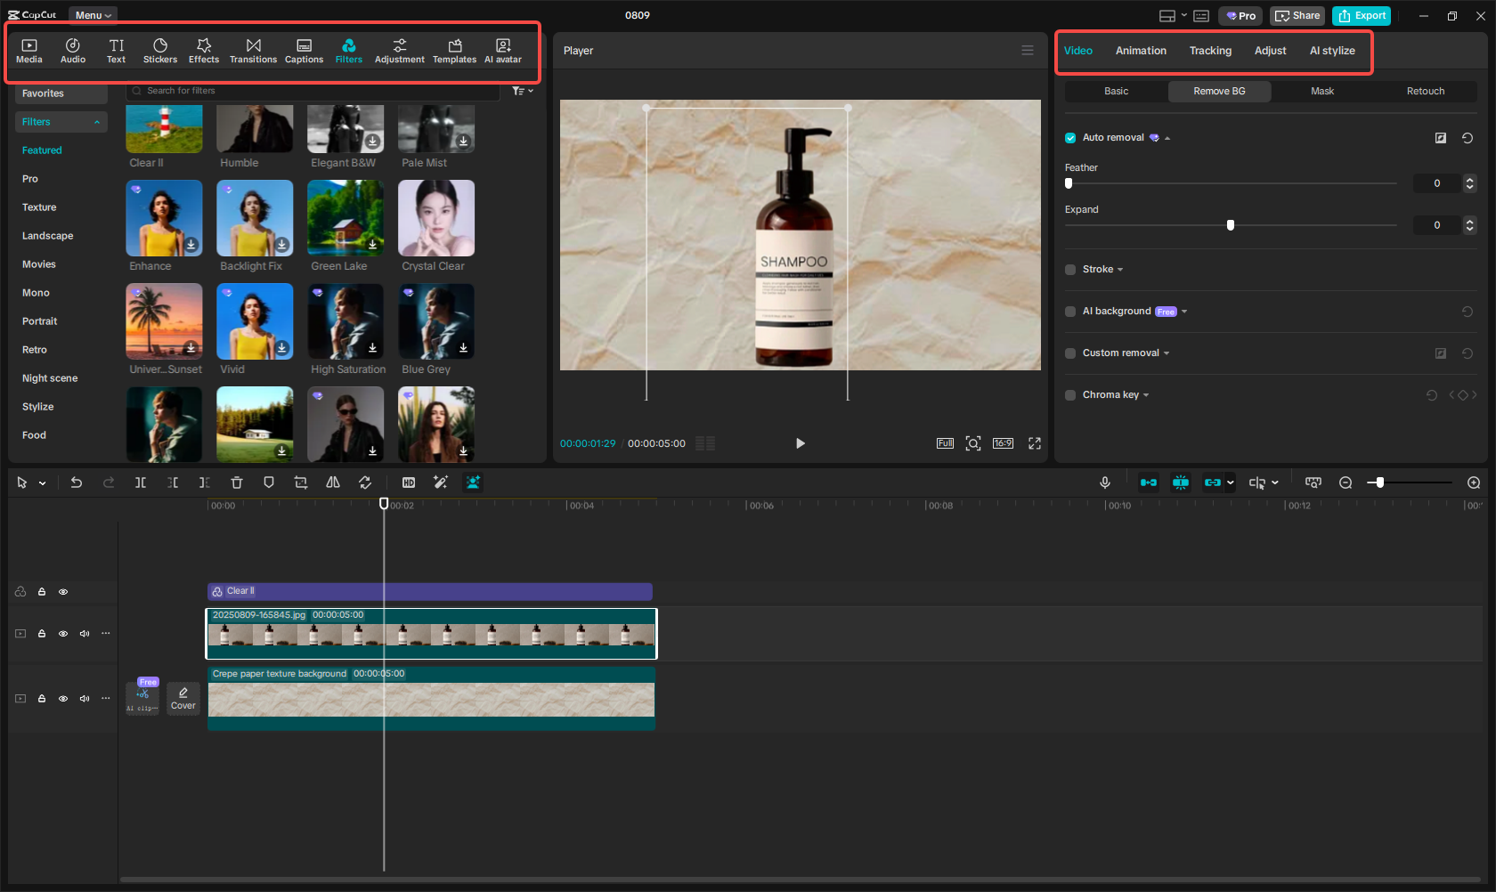
Task: Enable the Stroke checkbox
Action: (1070, 270)
